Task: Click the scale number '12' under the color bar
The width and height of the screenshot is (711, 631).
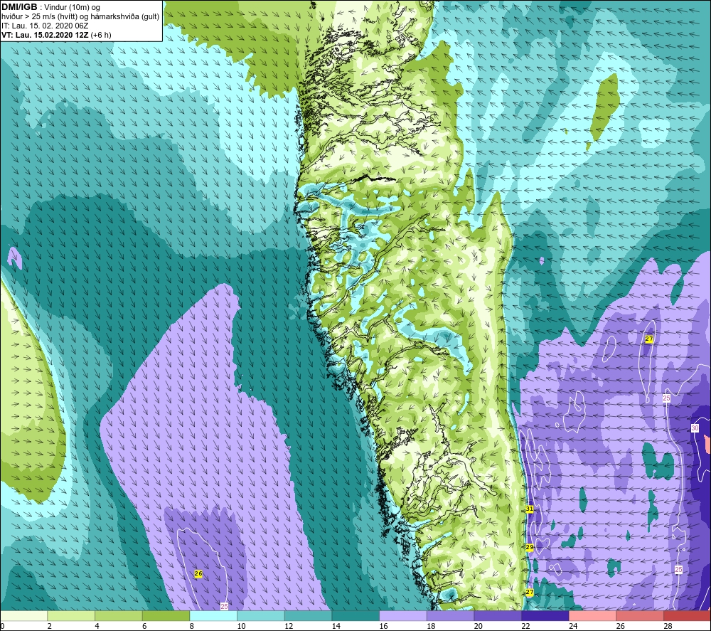Action: coord(289,626)
